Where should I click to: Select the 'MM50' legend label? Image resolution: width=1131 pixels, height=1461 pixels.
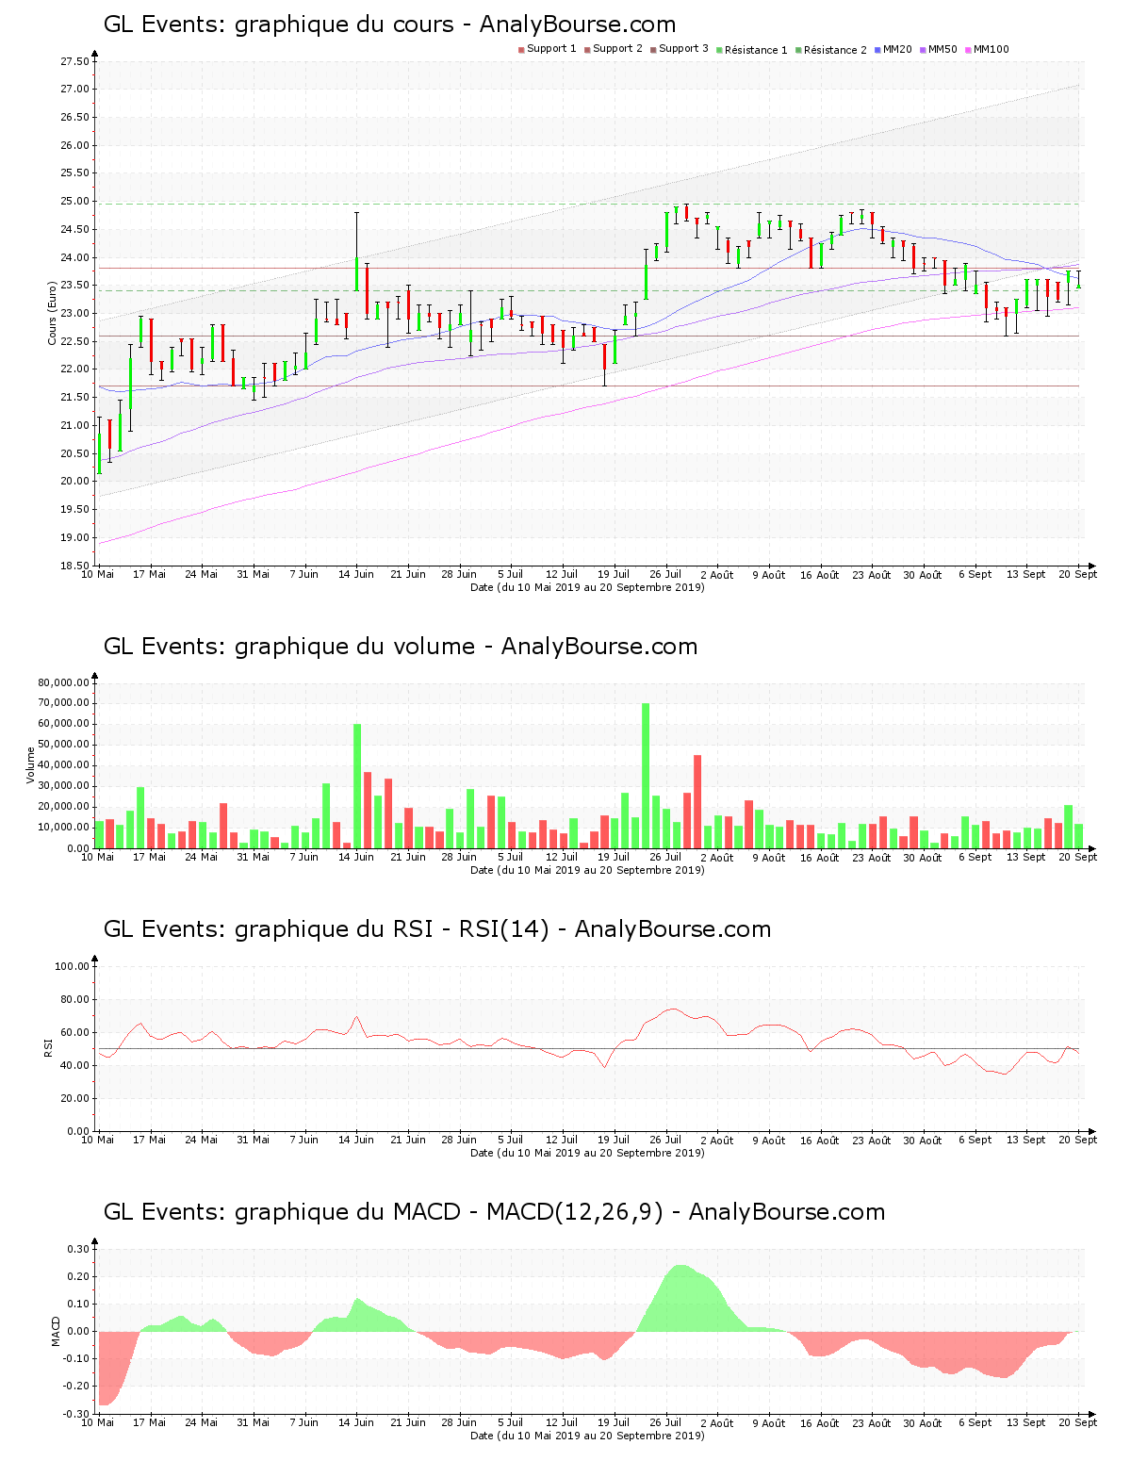[x=942, y=49]
